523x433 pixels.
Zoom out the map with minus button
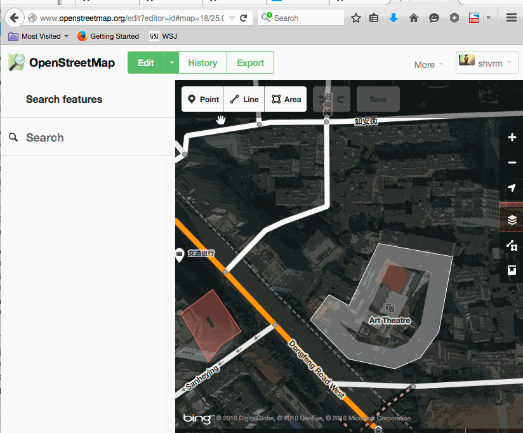click(x=512, y=163)
